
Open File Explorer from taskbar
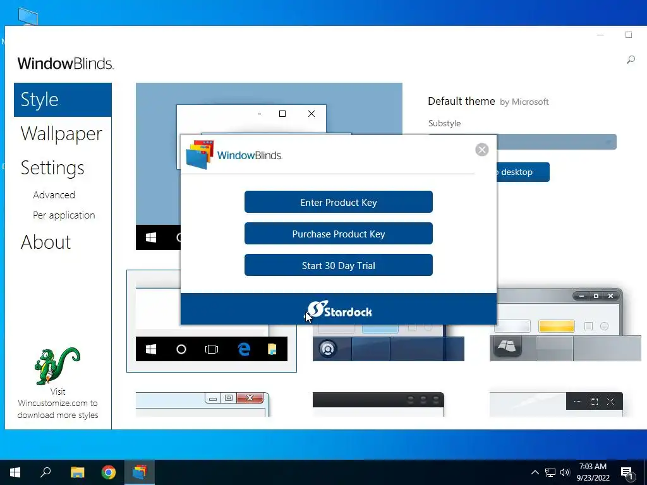pyautogui.click(x=77, y=472)
